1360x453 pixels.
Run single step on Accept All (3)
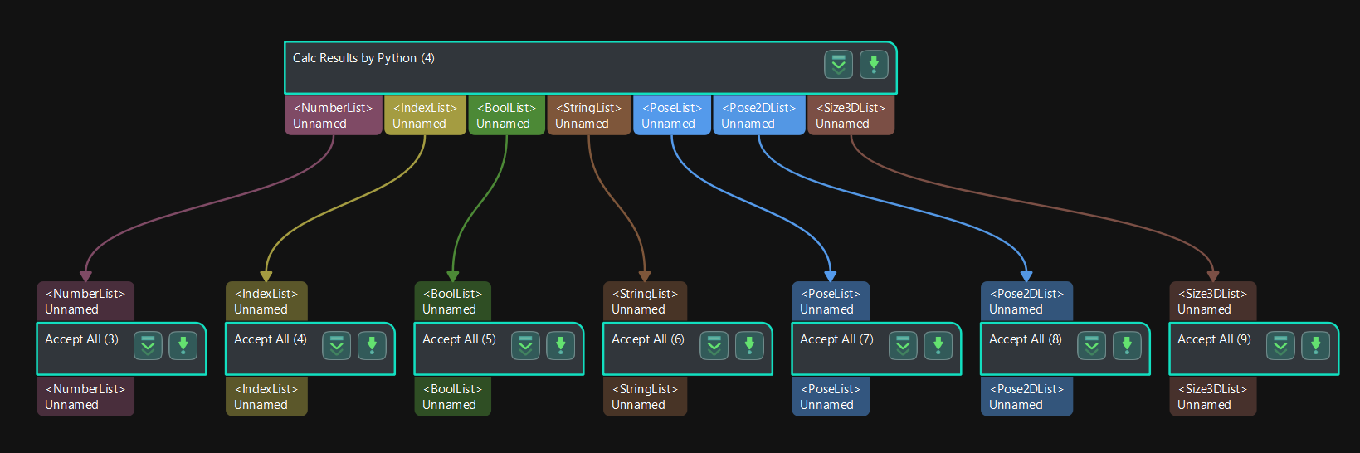183,345
